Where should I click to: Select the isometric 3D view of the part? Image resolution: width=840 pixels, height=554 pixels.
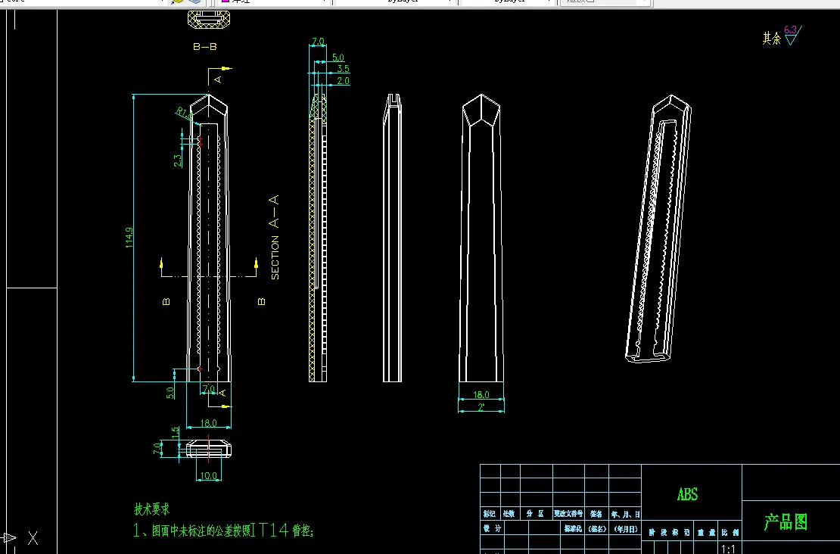tap(658, 229)
